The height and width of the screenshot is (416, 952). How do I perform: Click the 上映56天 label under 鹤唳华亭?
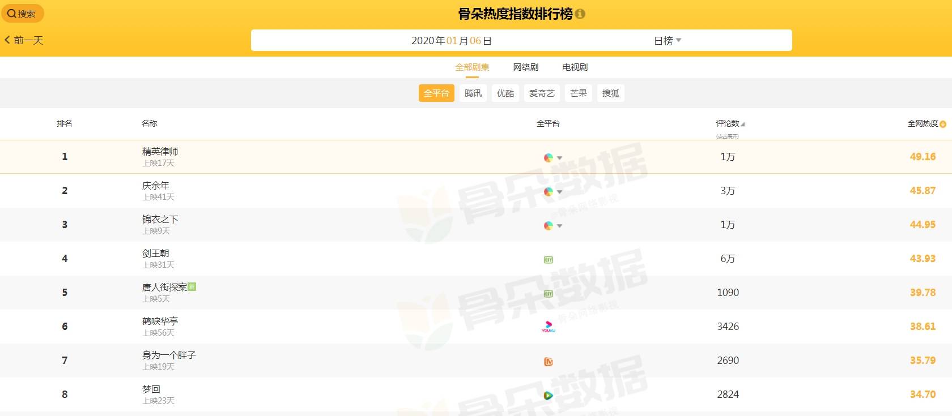coord(159,333)
